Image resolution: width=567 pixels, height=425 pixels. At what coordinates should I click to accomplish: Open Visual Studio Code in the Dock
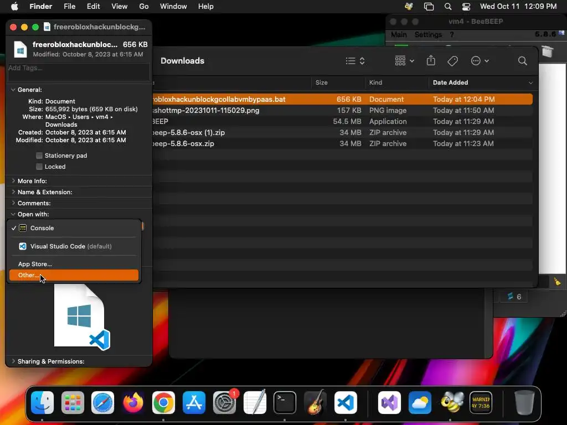346,402
